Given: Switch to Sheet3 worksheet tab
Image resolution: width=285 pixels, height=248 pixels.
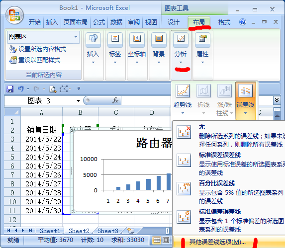Looking at the screenshot, I should point(108,231).
